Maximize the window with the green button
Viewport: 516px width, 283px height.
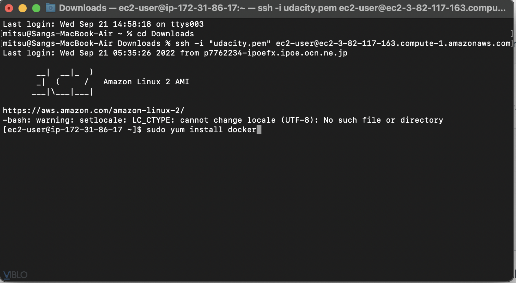[x=36, y=8]
